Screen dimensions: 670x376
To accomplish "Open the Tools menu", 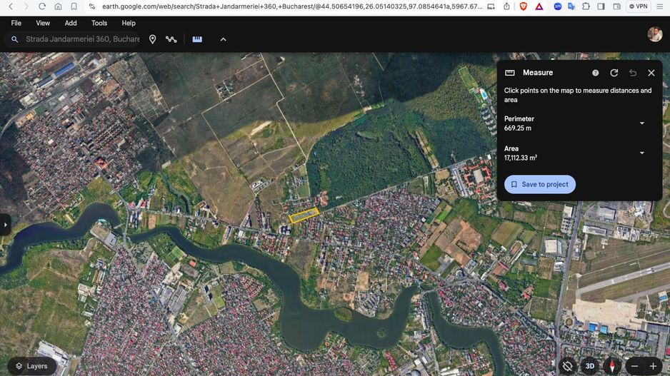I will pyautogui.click(x=99, y=23).
